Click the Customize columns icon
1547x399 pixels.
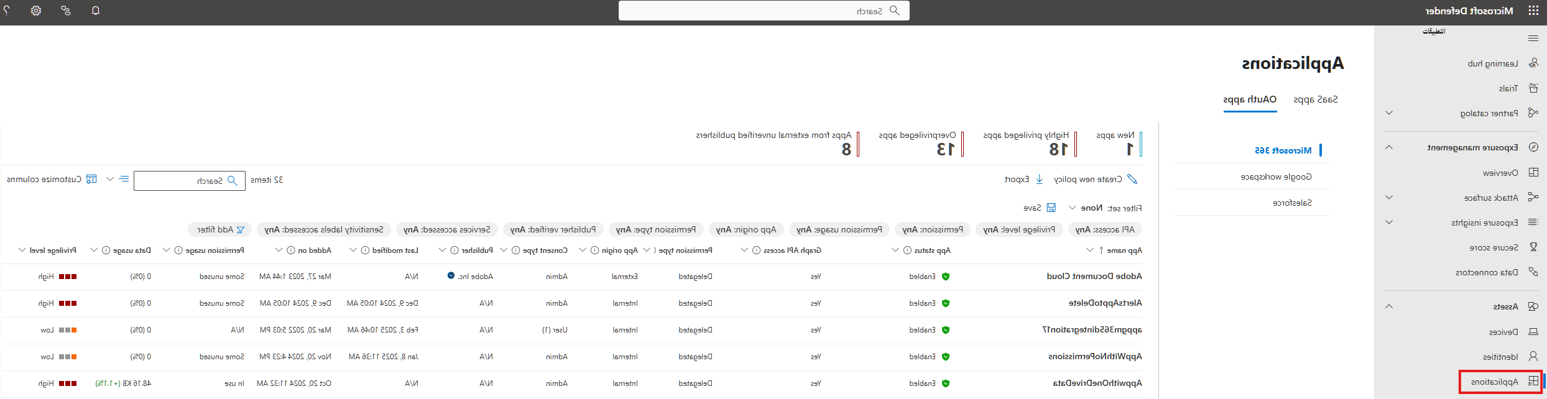(x=91, y=180)
